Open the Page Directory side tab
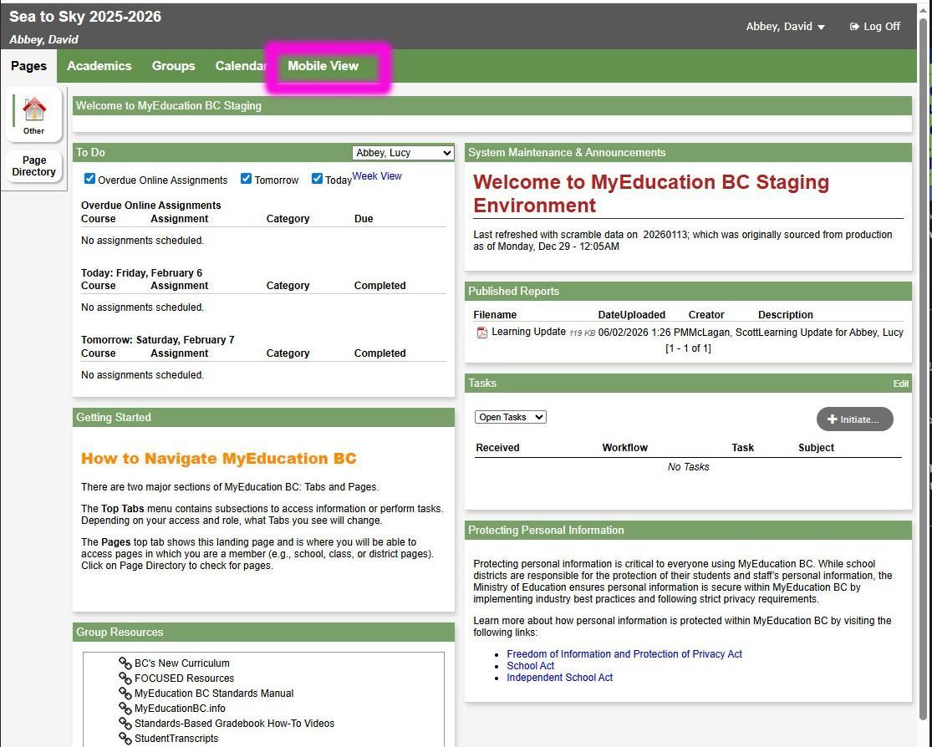 click(x=34, y=166)
